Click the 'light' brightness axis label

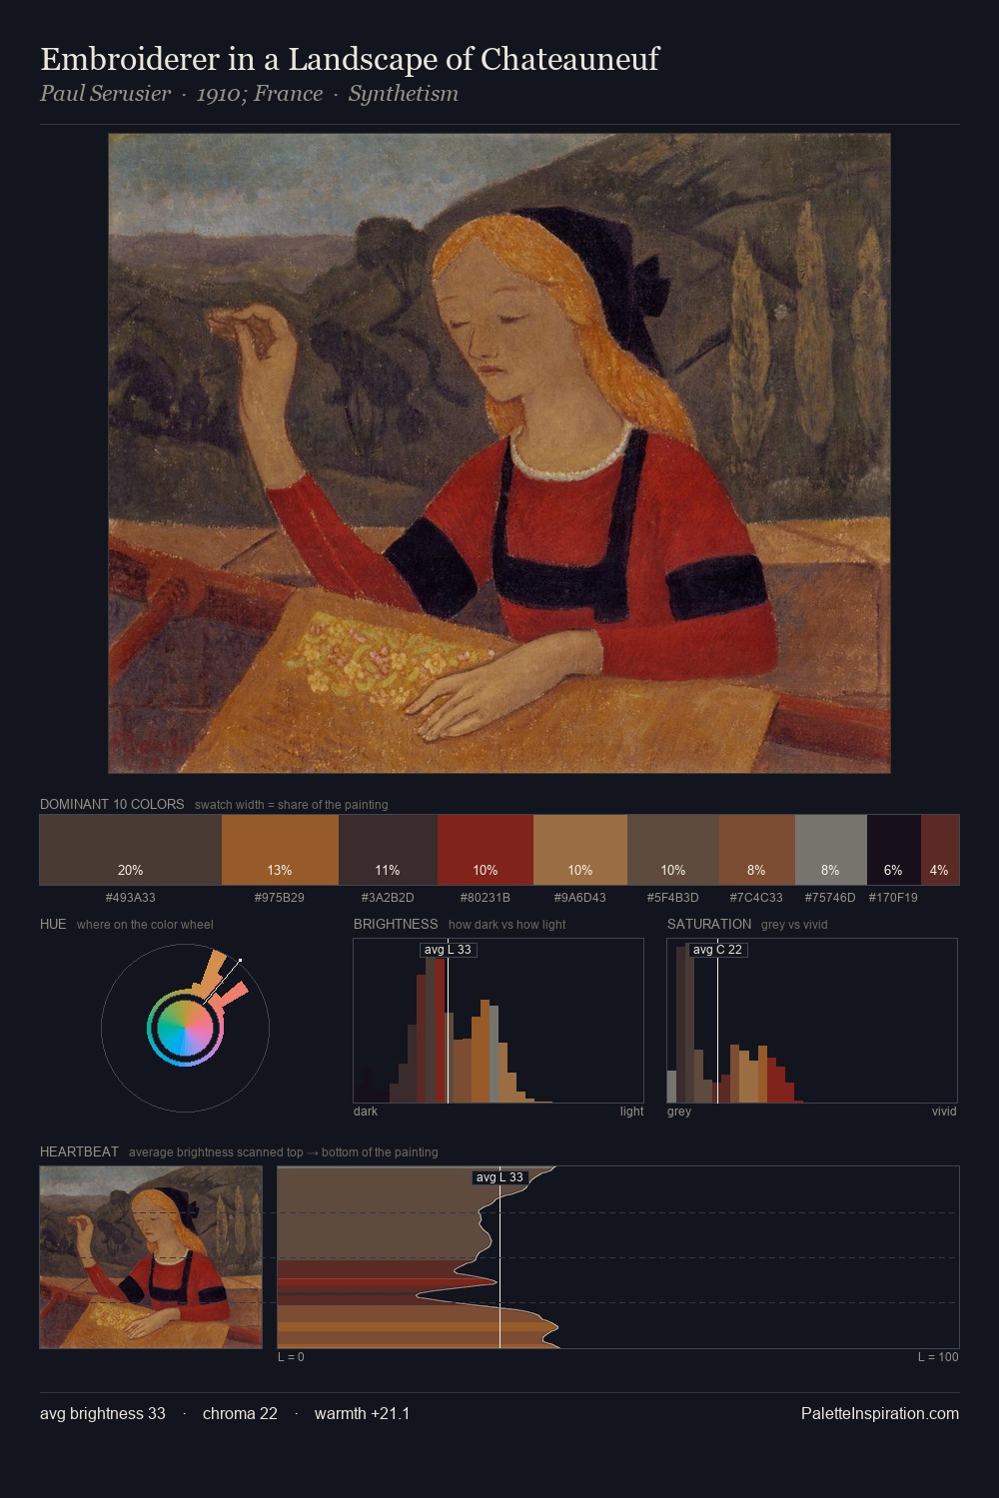(x=631, y=1112)
